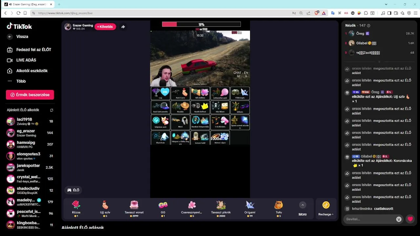Click username krisztinsinka in chat
420x236 pixels.
click(x=362, y=209)
